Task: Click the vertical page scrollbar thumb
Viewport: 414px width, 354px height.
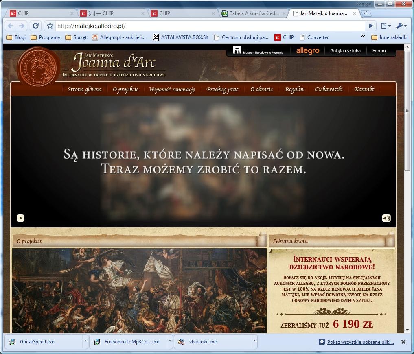Action: 408,110
